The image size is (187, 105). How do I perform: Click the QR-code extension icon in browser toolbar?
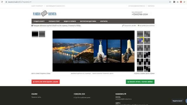point(174,2)
